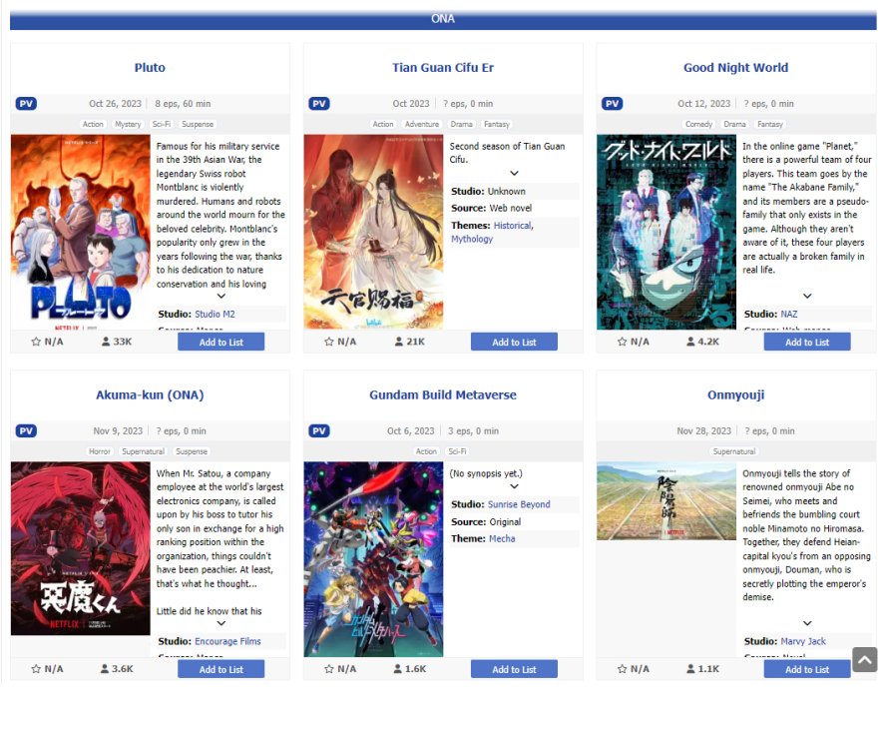Click the star score icon for Akuma-kun

tap(36, 669)
